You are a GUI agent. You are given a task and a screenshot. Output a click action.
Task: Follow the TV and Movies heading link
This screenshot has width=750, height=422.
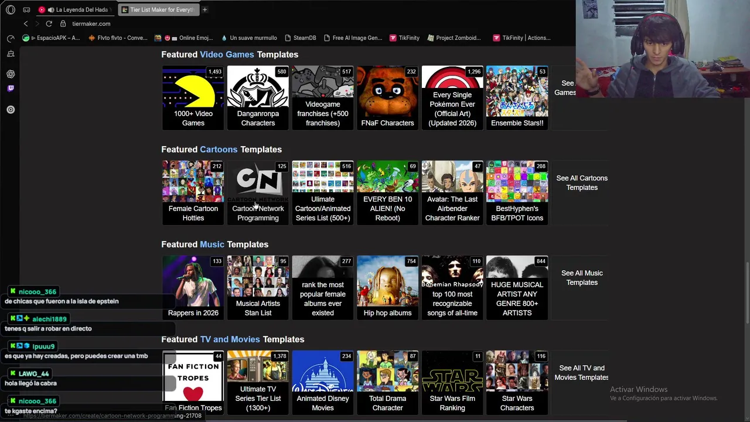tap(230, 339)
